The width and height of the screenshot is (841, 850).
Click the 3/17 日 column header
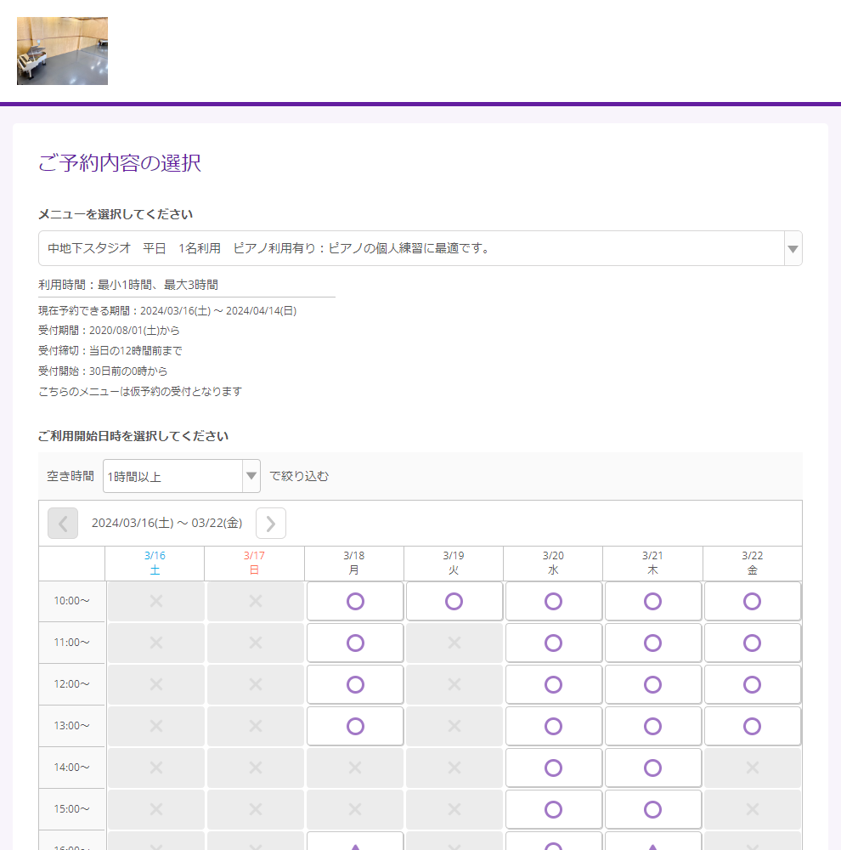coord(254,563)
